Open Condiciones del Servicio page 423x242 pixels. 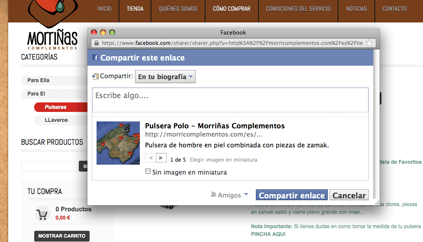pyautogui.click(x=298, y=9)
